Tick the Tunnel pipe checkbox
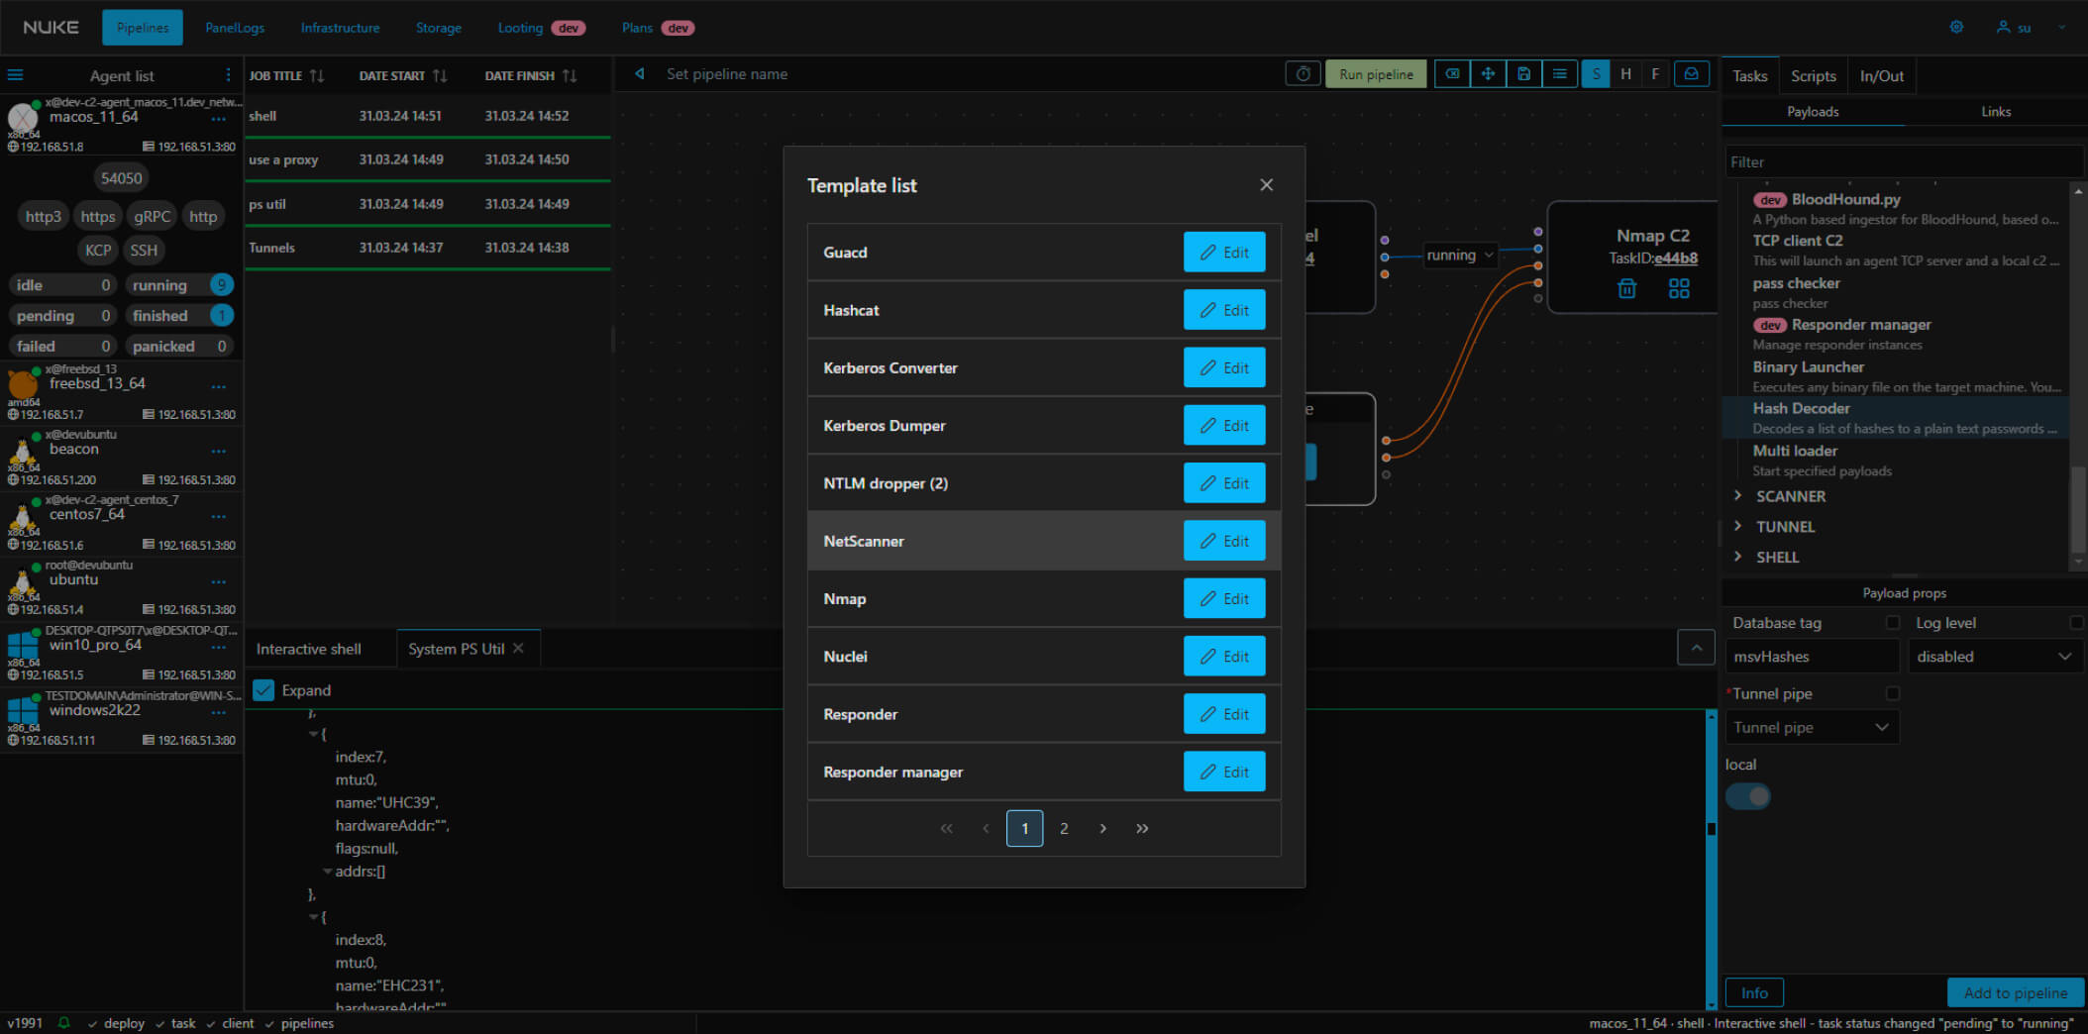 (x=1893, y=693)
